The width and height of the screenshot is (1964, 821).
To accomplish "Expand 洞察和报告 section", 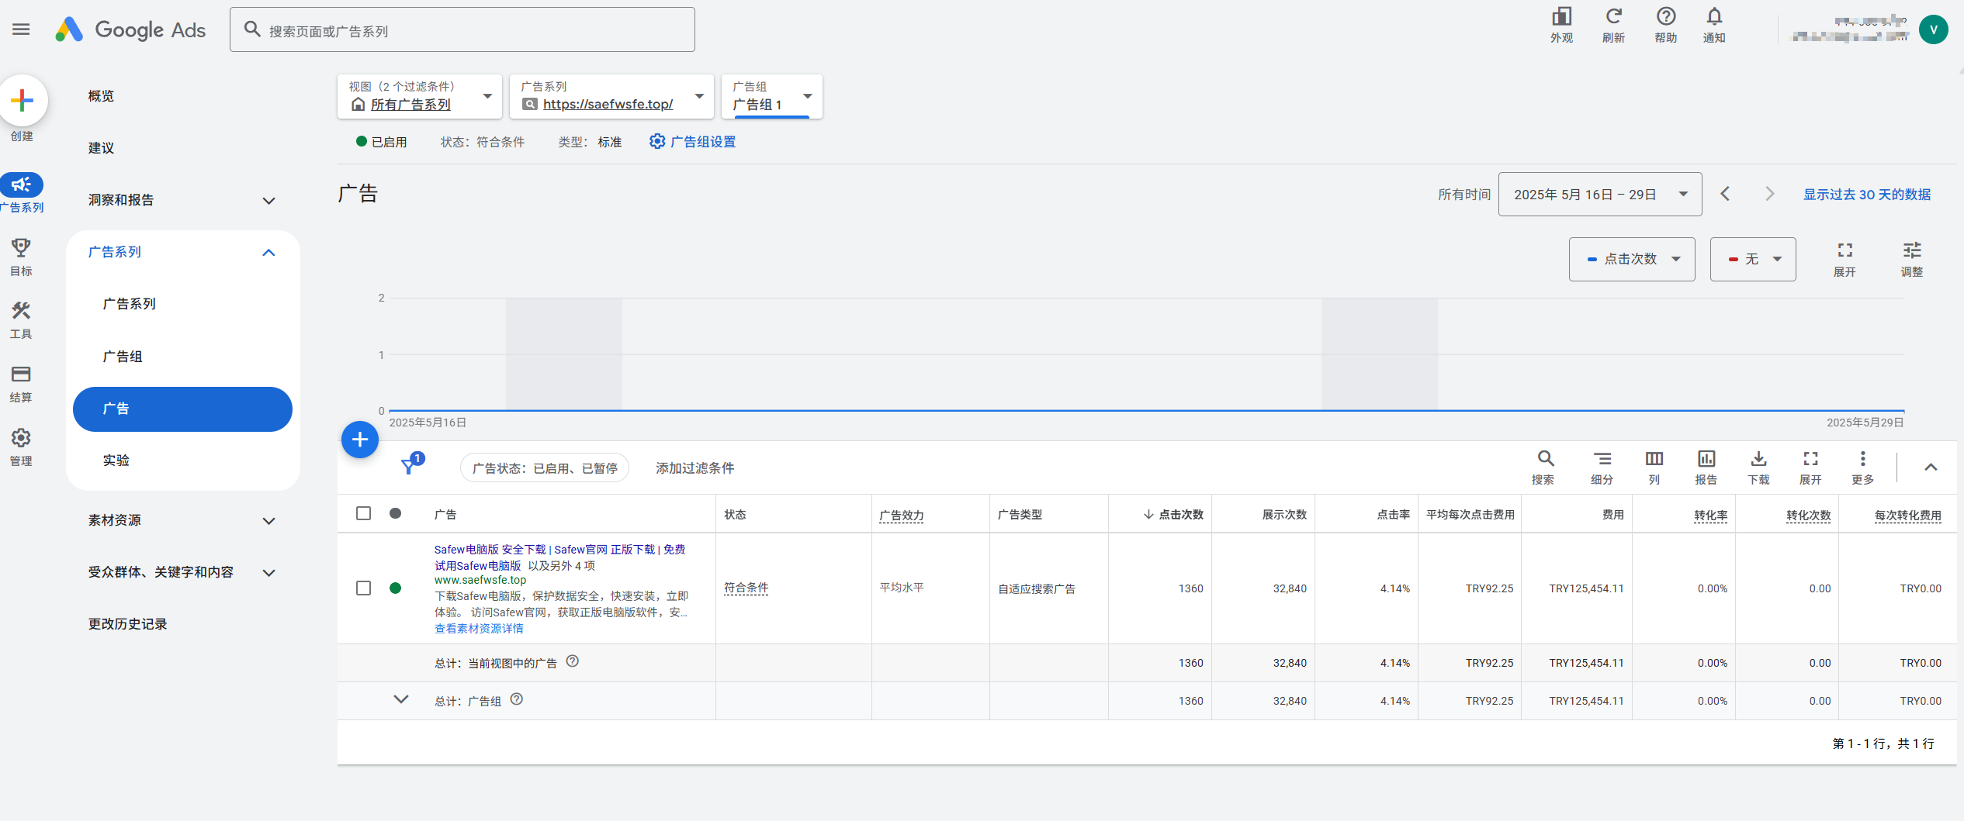I will pyautogui.click(x=268, y=200).
